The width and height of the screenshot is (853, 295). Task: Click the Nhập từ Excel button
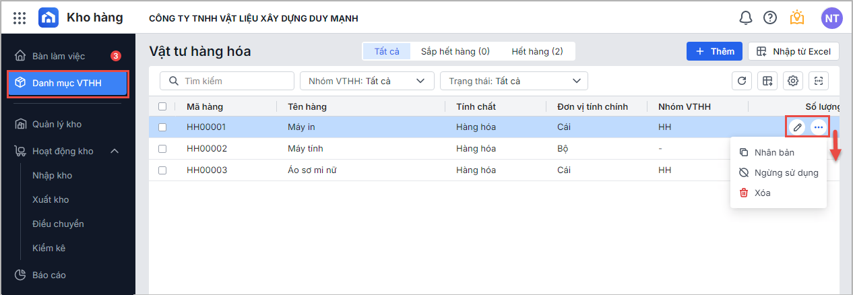click(x=794, y=51)
